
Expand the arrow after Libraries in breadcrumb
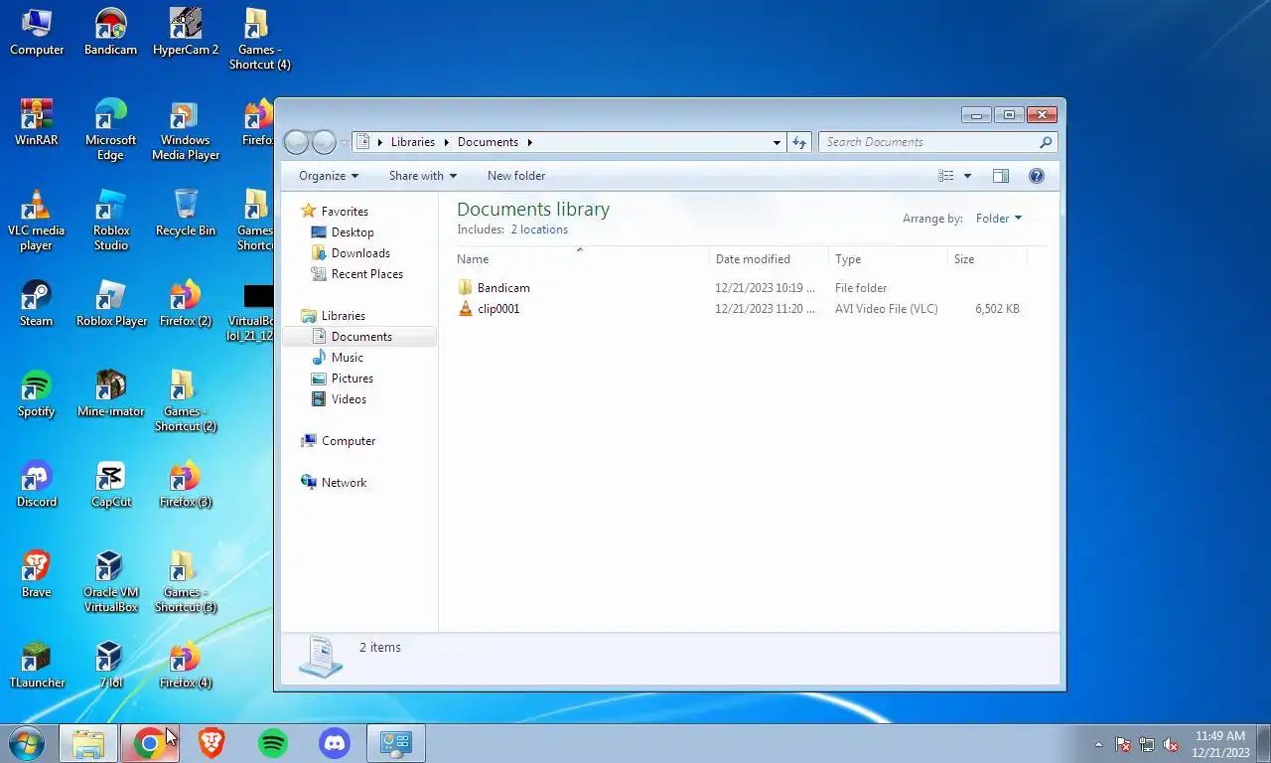click(446, 142)
